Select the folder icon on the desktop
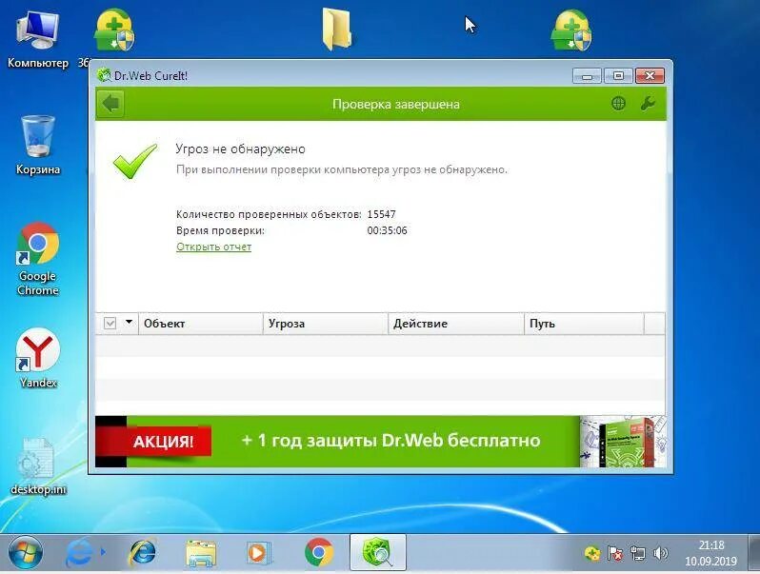The width and height of the screenshot is (760, 574). (x=337, y=30)
